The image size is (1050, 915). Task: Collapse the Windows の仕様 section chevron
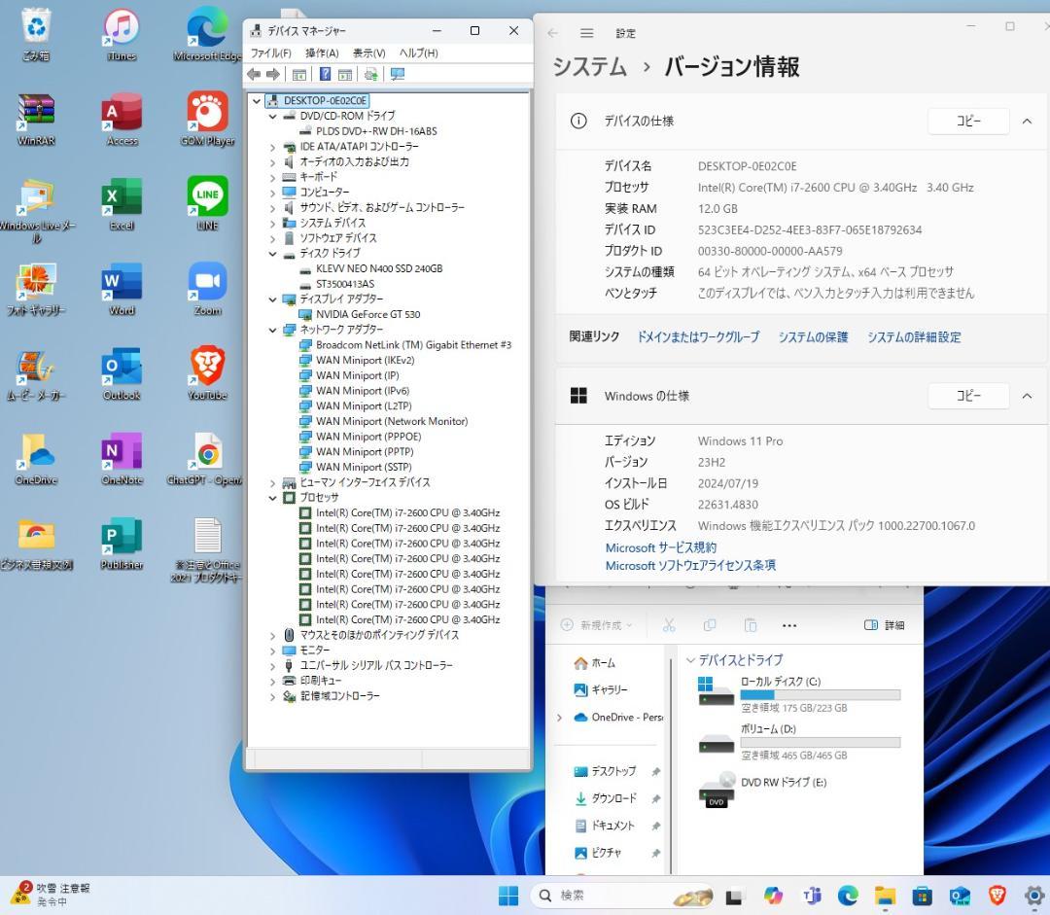click(x=1027, y=396)
